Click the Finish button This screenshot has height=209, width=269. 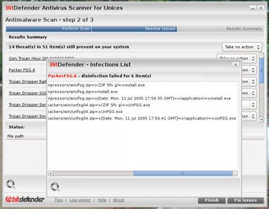211,200
